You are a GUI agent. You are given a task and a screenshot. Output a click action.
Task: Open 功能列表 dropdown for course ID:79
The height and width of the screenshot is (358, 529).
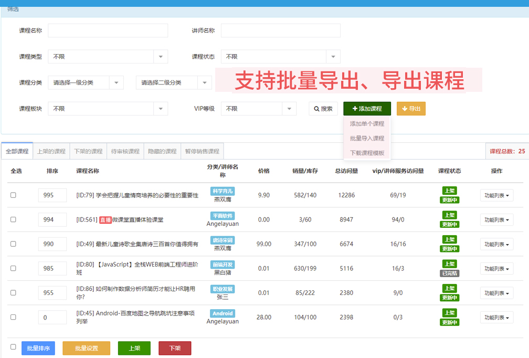click(x=496, y=195)
